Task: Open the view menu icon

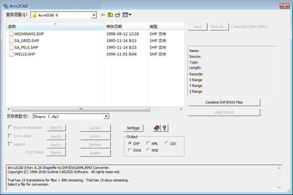Action: pyautogui.click(x=127, y=15)
